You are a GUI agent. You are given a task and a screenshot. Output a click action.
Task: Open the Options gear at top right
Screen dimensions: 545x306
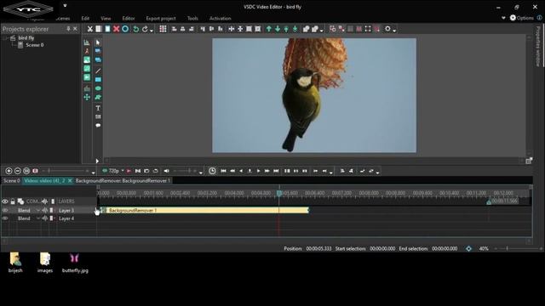point(513,18)
